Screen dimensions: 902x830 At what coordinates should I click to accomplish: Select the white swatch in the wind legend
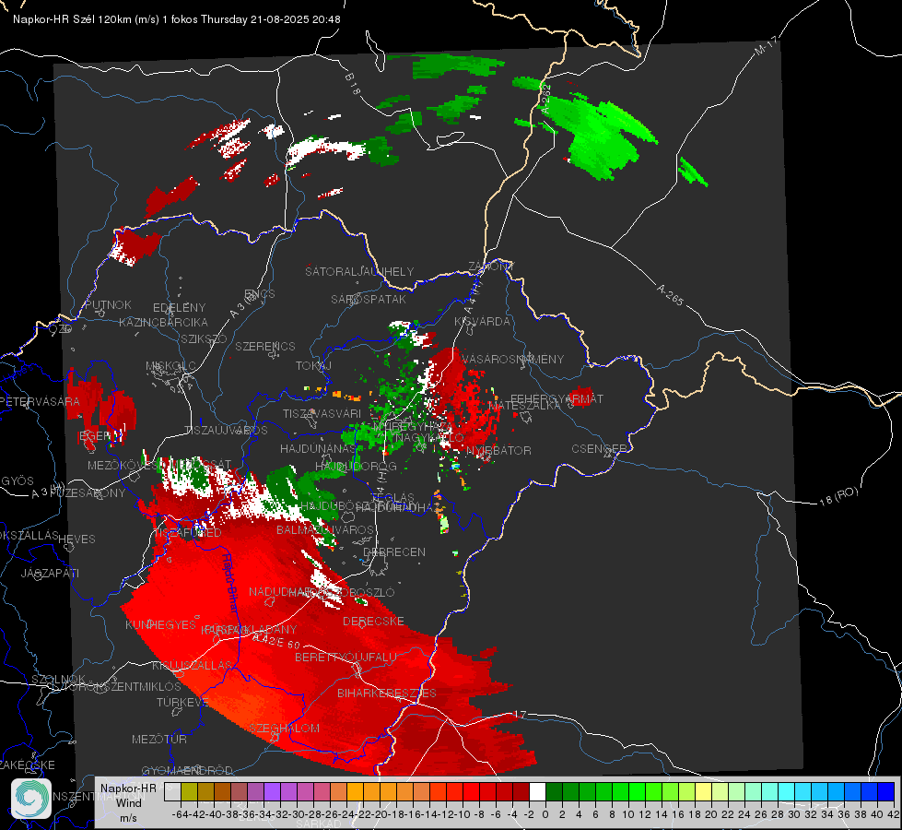(537, 792)
